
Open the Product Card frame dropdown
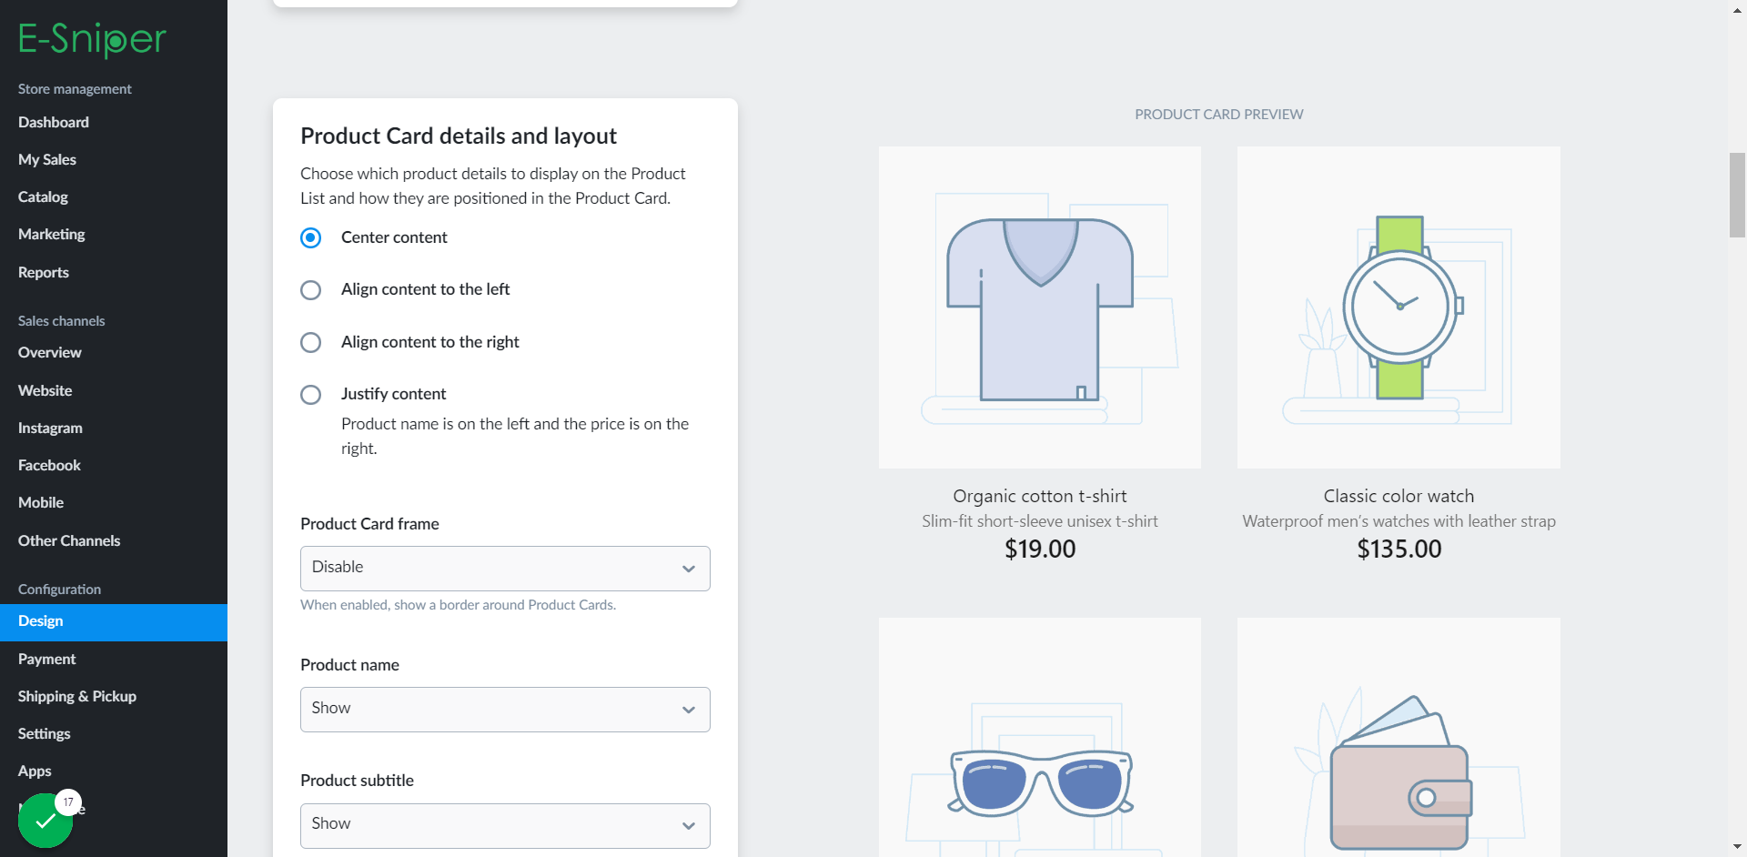[505, 568]
